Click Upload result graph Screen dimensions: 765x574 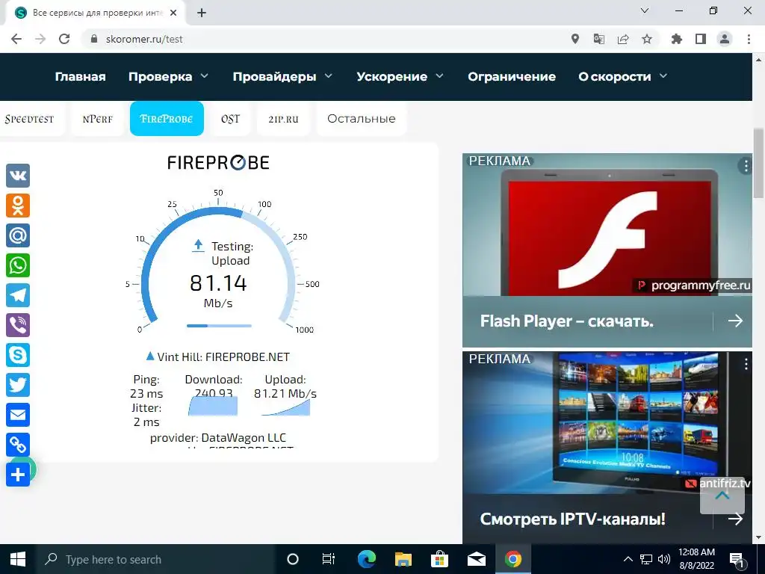pos(286,407)
